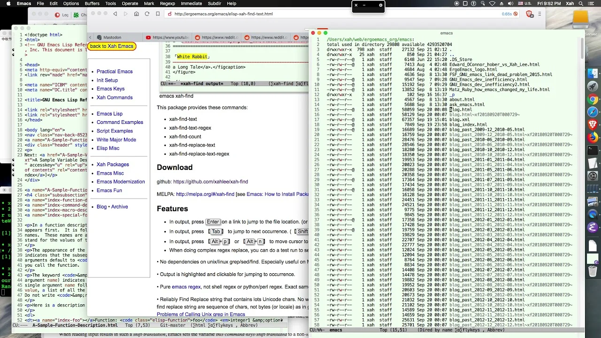The height and width of the screenshot is (338, 601).
Task: Open the Emacs Modernization link
Action: click(121, 182)
